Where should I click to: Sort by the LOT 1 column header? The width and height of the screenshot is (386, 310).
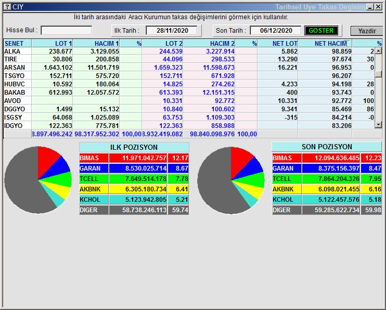point(52,44)
